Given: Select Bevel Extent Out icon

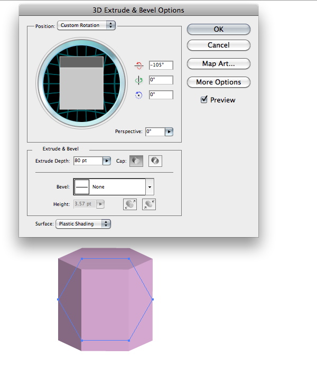Looking at the screenshot, I should 130,204.
